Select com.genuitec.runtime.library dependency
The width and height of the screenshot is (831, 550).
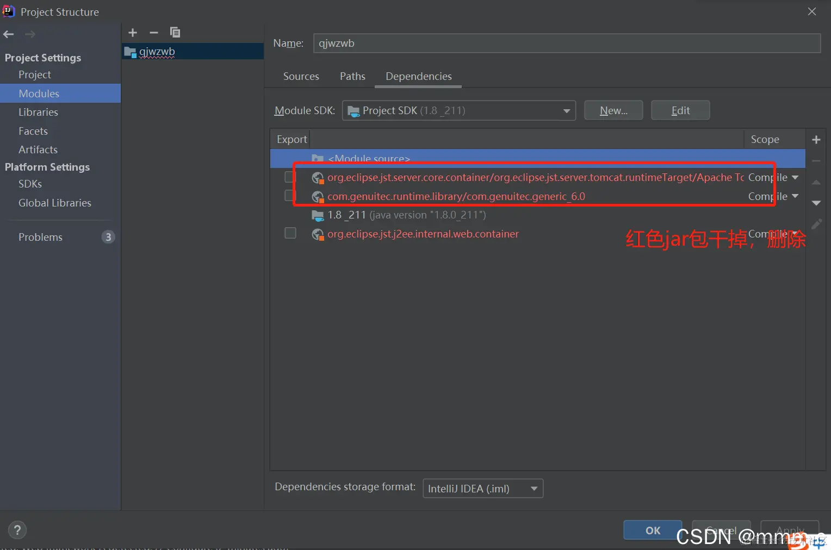pyautogui.click(x=537, y=197)
